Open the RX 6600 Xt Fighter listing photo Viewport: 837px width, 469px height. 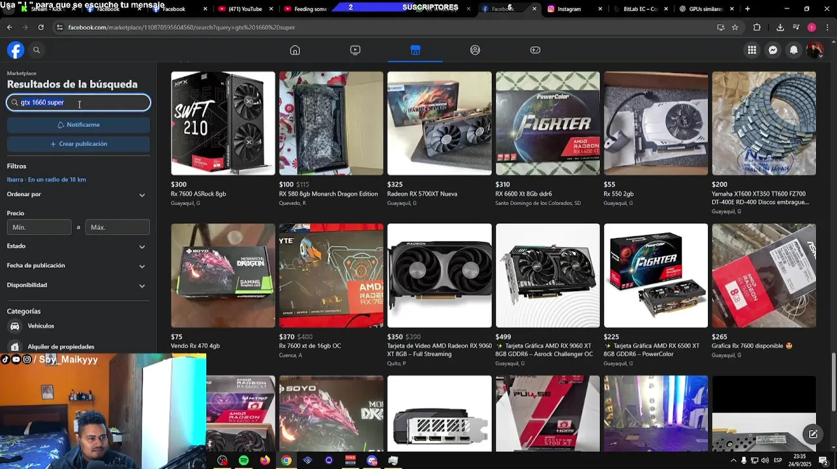(548, 123)
